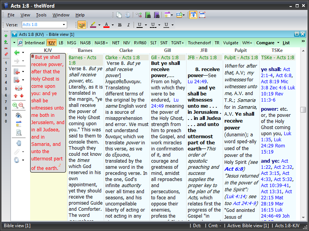
Task: Apply italic formatting with I button
Action: pyautogui.click(x=129, y=25)
